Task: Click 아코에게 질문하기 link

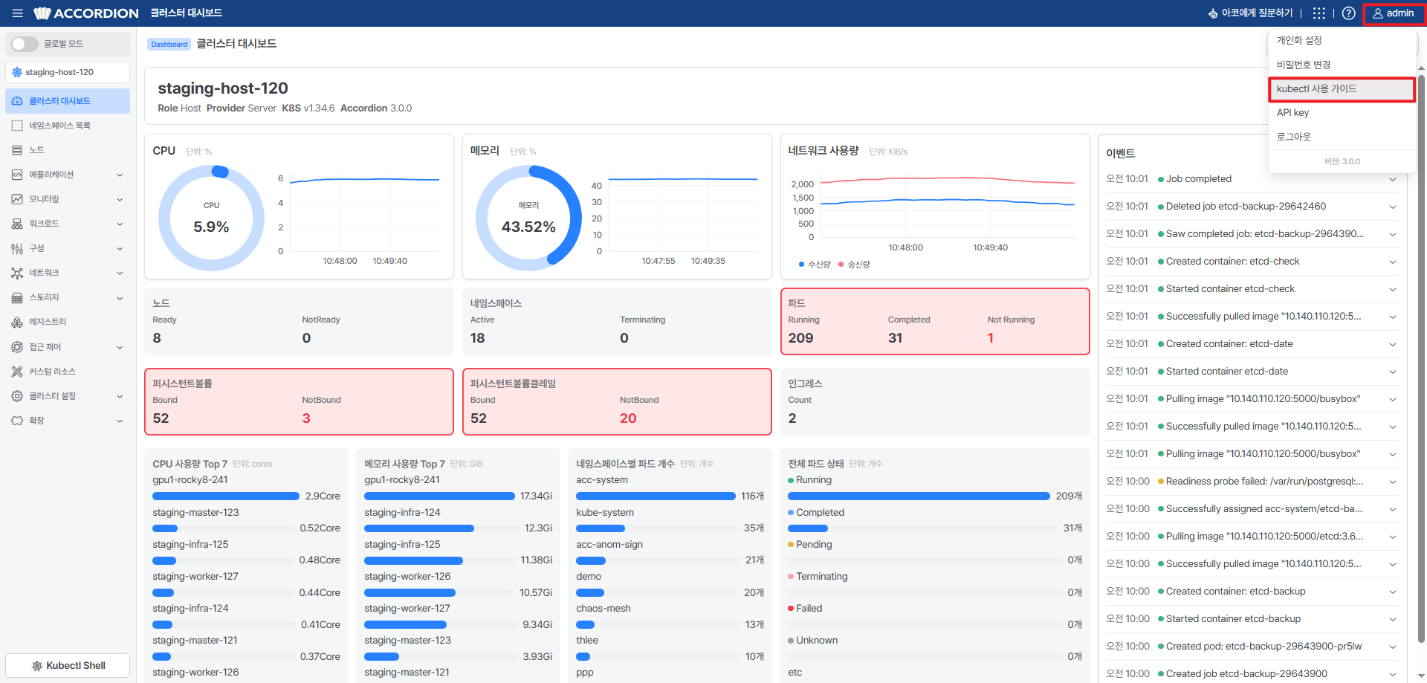Action: 1251,13
